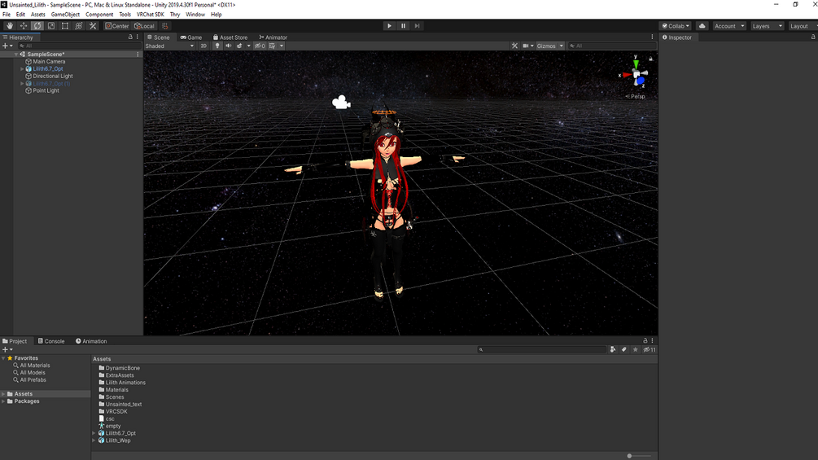Toggle scene grid visibility
818x460 pixels.
point(273,46)
